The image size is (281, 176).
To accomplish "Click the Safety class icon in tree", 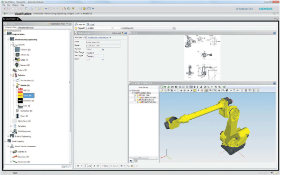I will tap(18, 59).
